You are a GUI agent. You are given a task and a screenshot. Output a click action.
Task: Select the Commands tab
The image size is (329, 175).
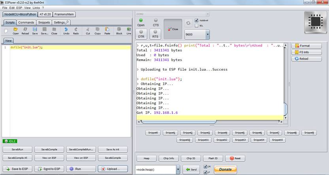click(26, 23)
